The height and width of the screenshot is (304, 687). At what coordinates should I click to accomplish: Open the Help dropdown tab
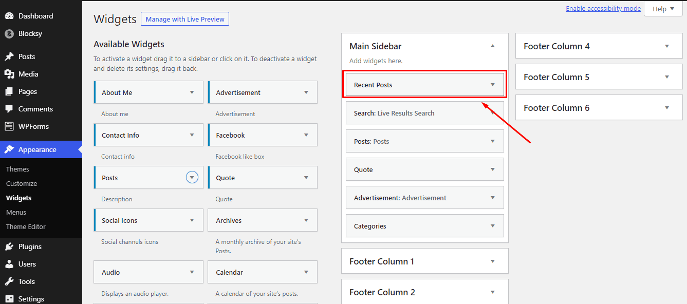(x=663, y=9)
